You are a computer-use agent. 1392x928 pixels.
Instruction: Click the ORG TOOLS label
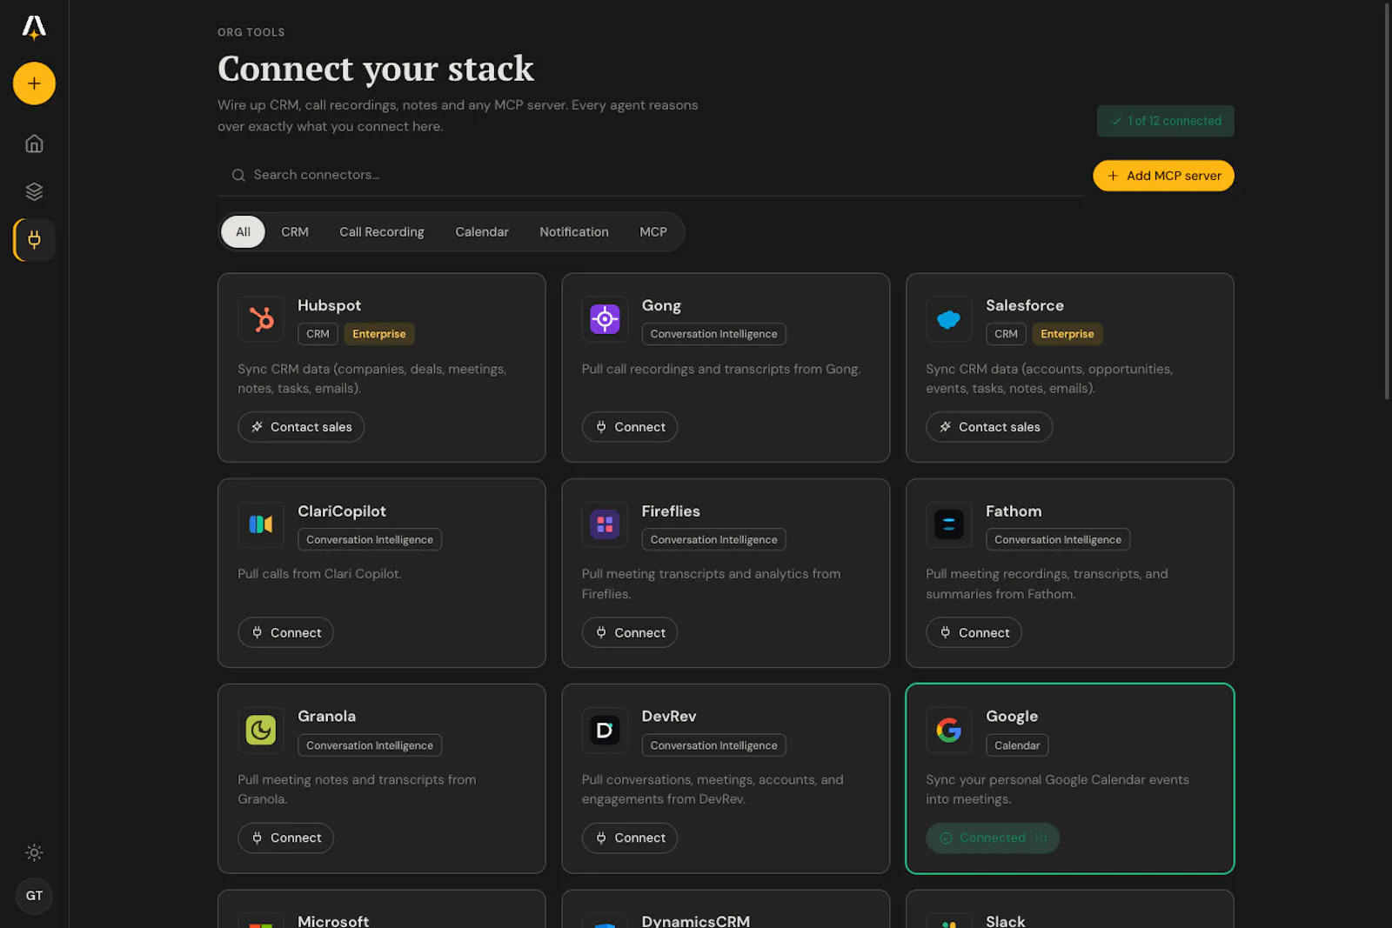[251, 32]
